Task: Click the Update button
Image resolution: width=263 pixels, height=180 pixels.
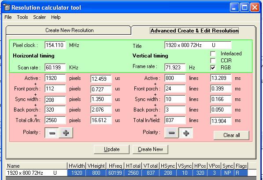Action: [x=112, y=149]
